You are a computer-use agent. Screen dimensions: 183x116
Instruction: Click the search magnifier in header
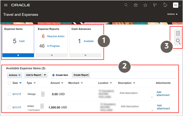coord(126,5)
